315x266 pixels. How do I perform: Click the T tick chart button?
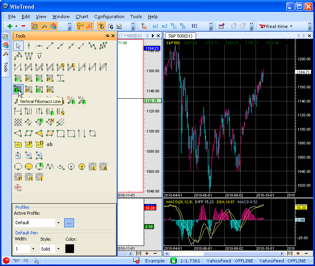tap(144, 26)
